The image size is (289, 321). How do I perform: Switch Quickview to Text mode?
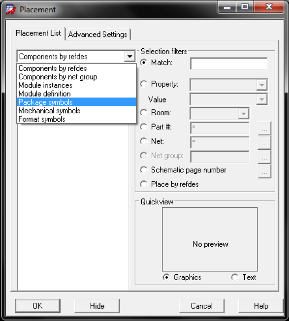pos(234,277)
